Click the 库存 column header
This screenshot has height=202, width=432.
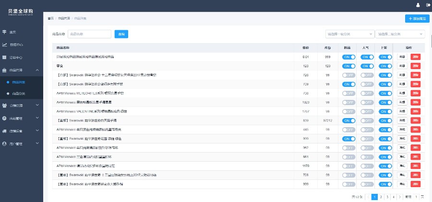[327, 48]
